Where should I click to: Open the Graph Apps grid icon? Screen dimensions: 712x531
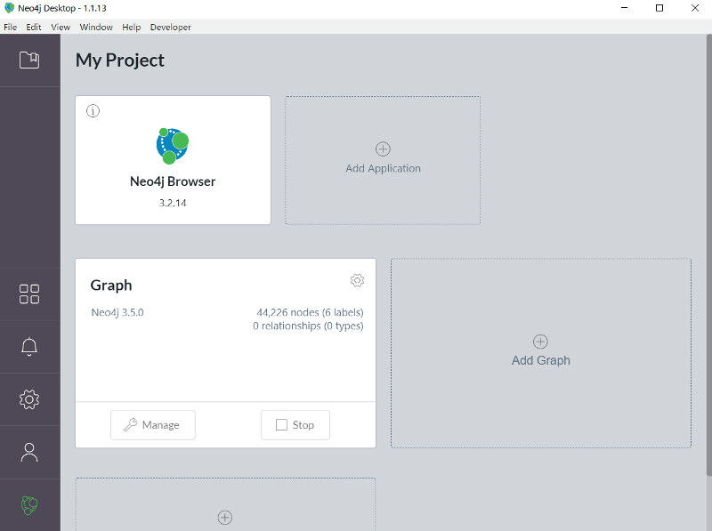point(29,294)
